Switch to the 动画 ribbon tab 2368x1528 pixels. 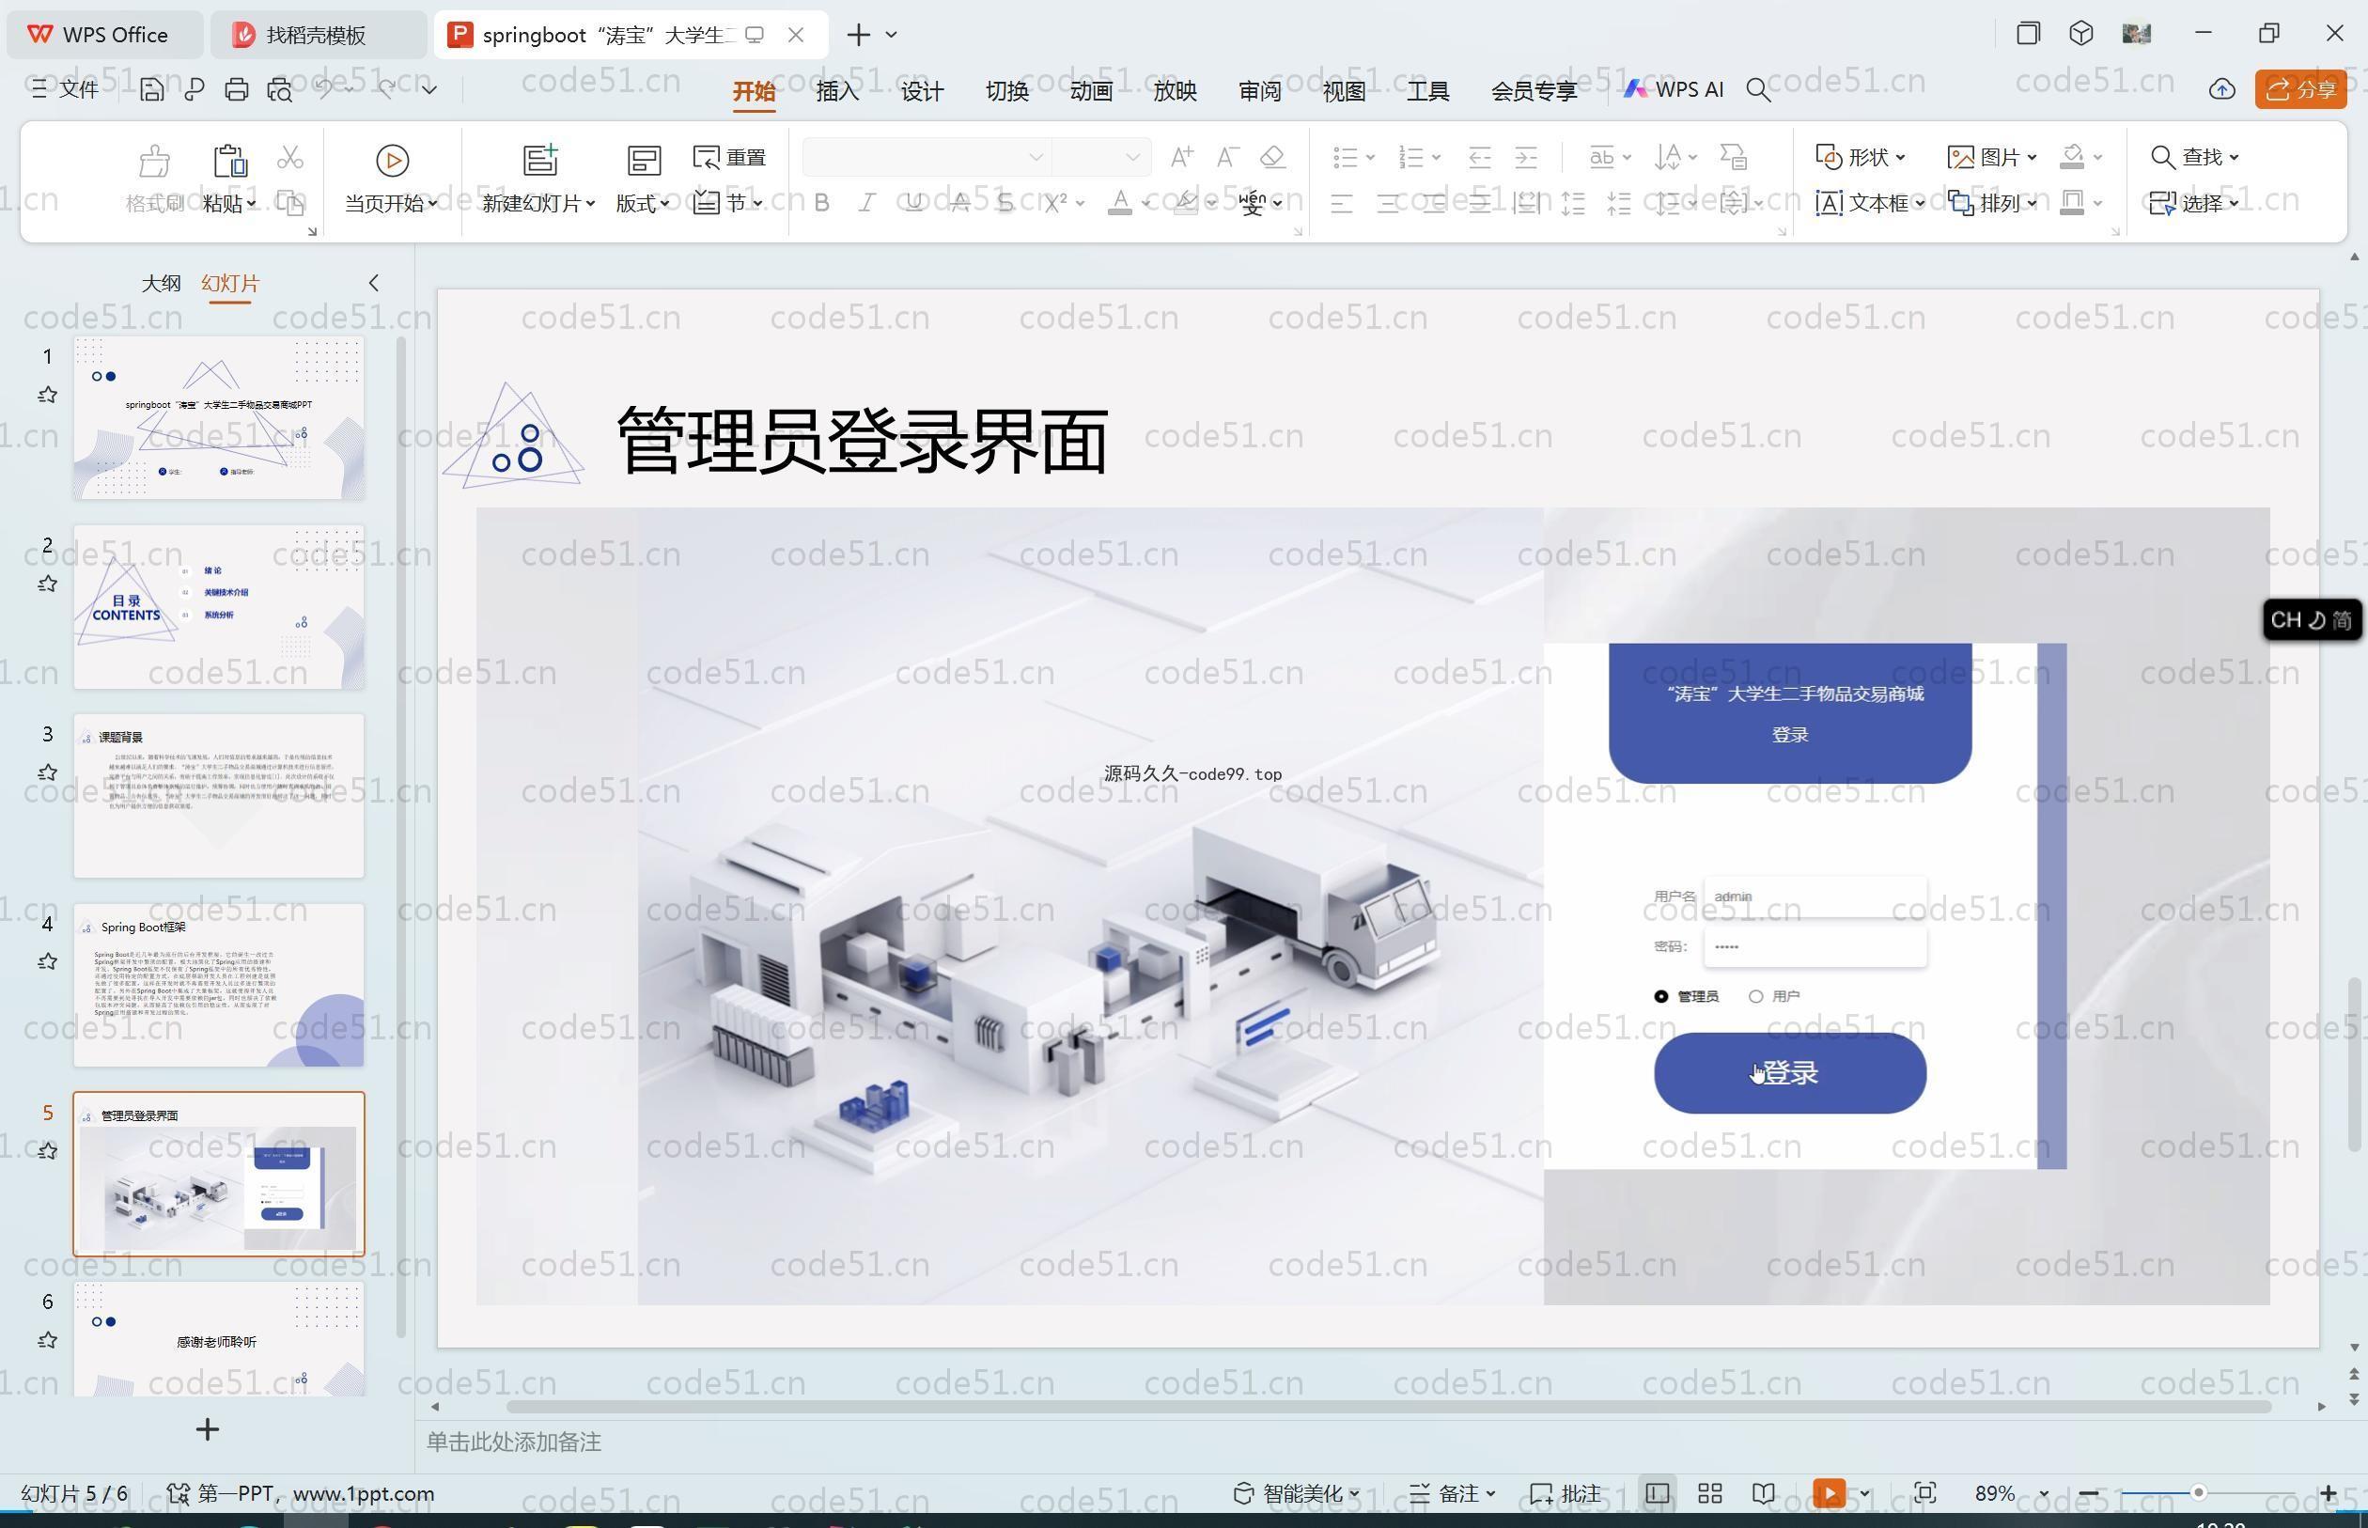point(1091,90)
